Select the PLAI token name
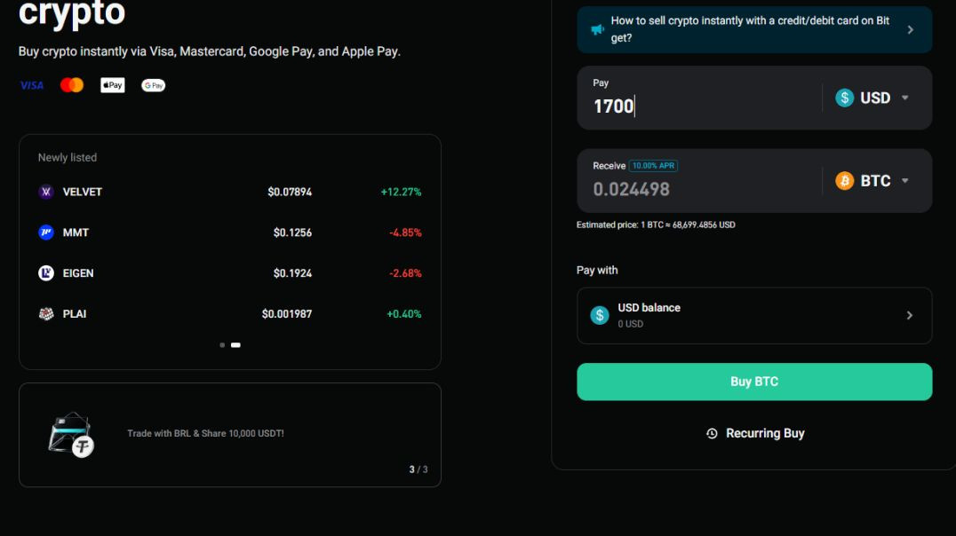Image resolution: width=956 pixels, height=536 pixels. click(x=75, y=313)
